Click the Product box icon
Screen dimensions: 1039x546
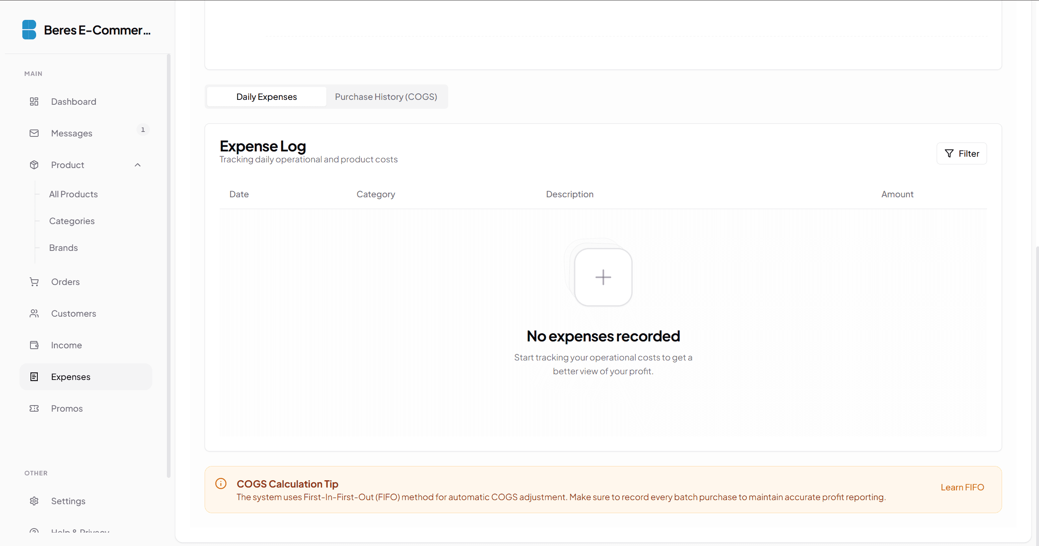pos(34,165)
